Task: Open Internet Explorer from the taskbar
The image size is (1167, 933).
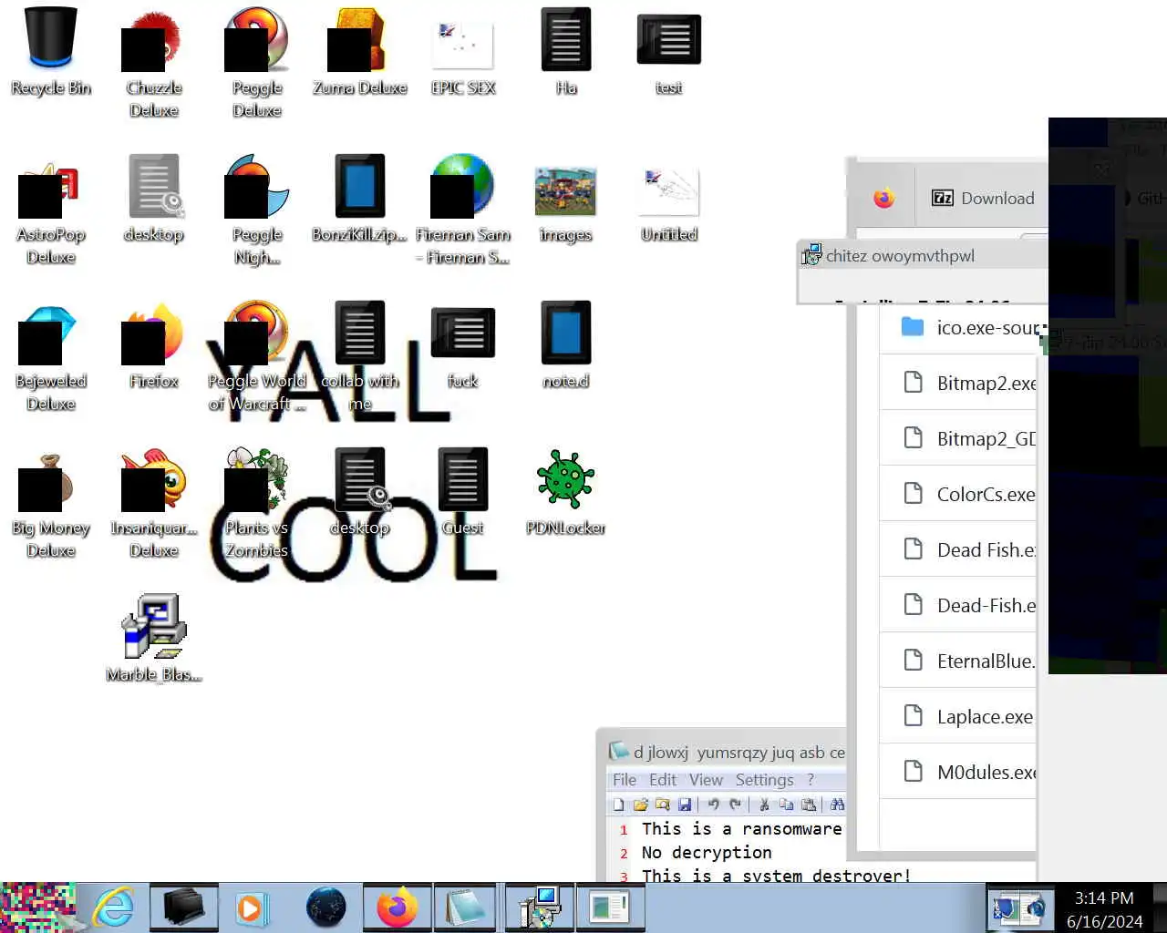Action: click(113, 907)
